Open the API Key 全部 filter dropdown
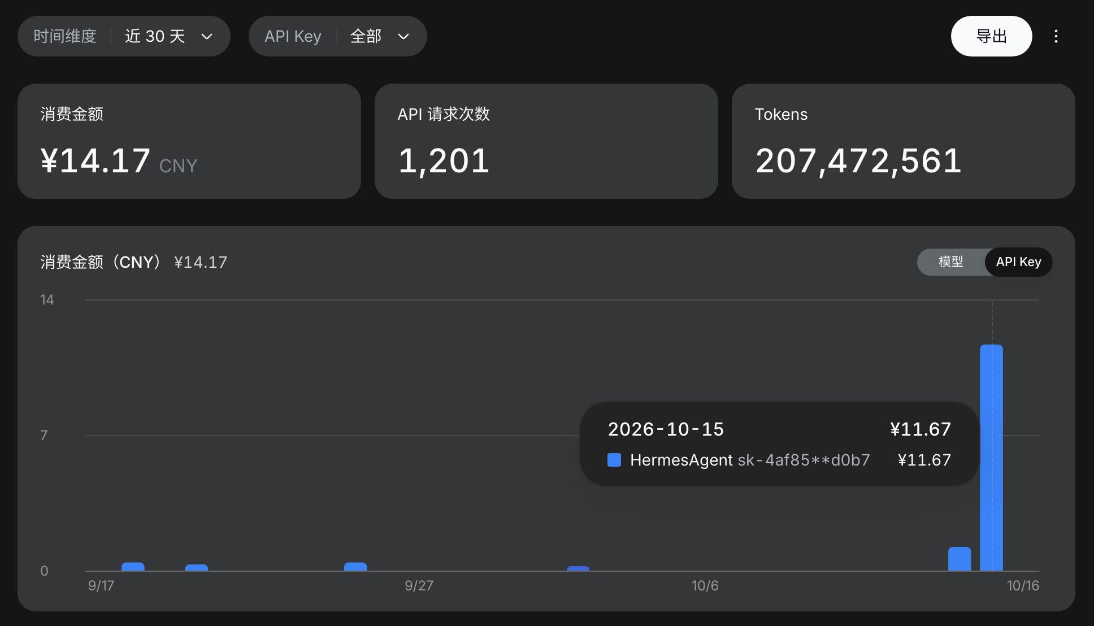 pyautogui.click(x=337, y=36)
